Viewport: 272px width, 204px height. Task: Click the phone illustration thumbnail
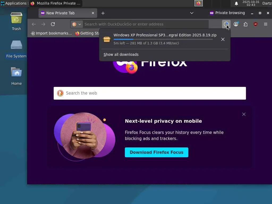coord(84,137)
